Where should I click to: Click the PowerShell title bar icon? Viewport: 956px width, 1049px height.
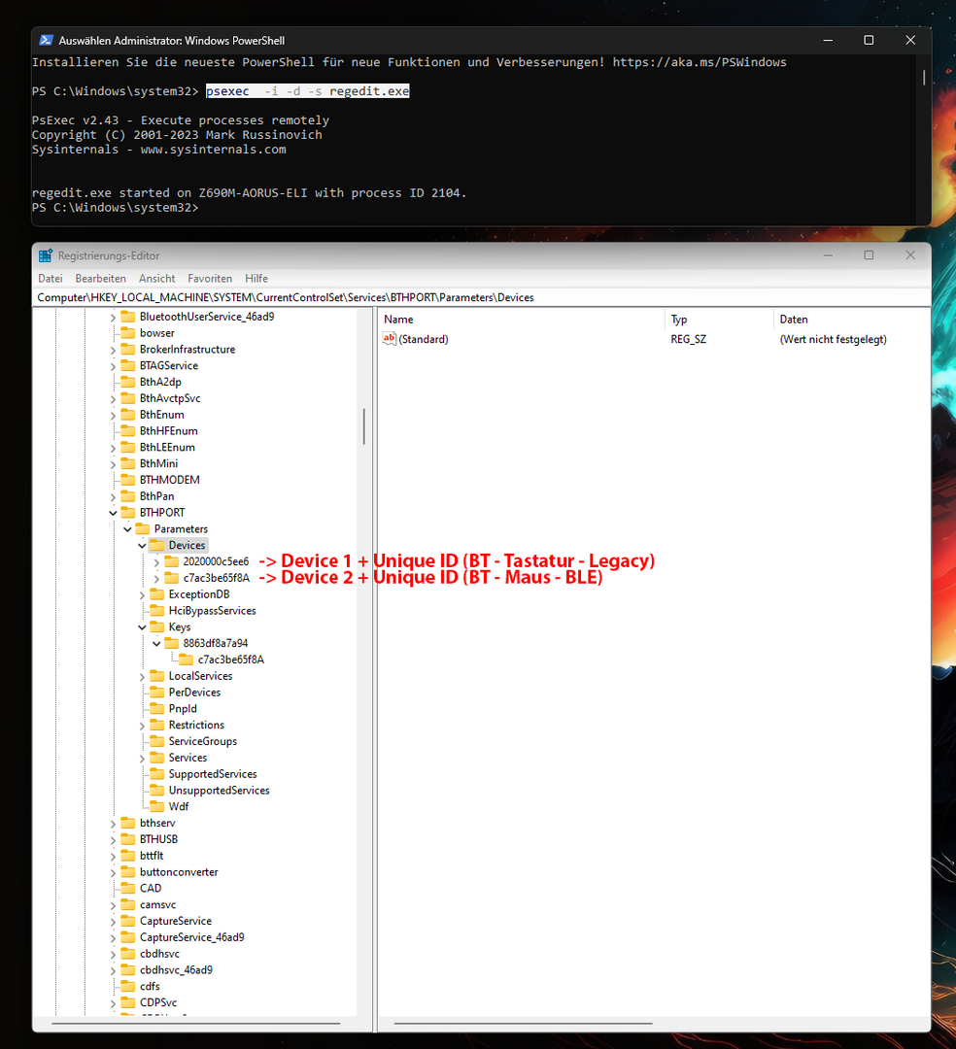[46, 40]
